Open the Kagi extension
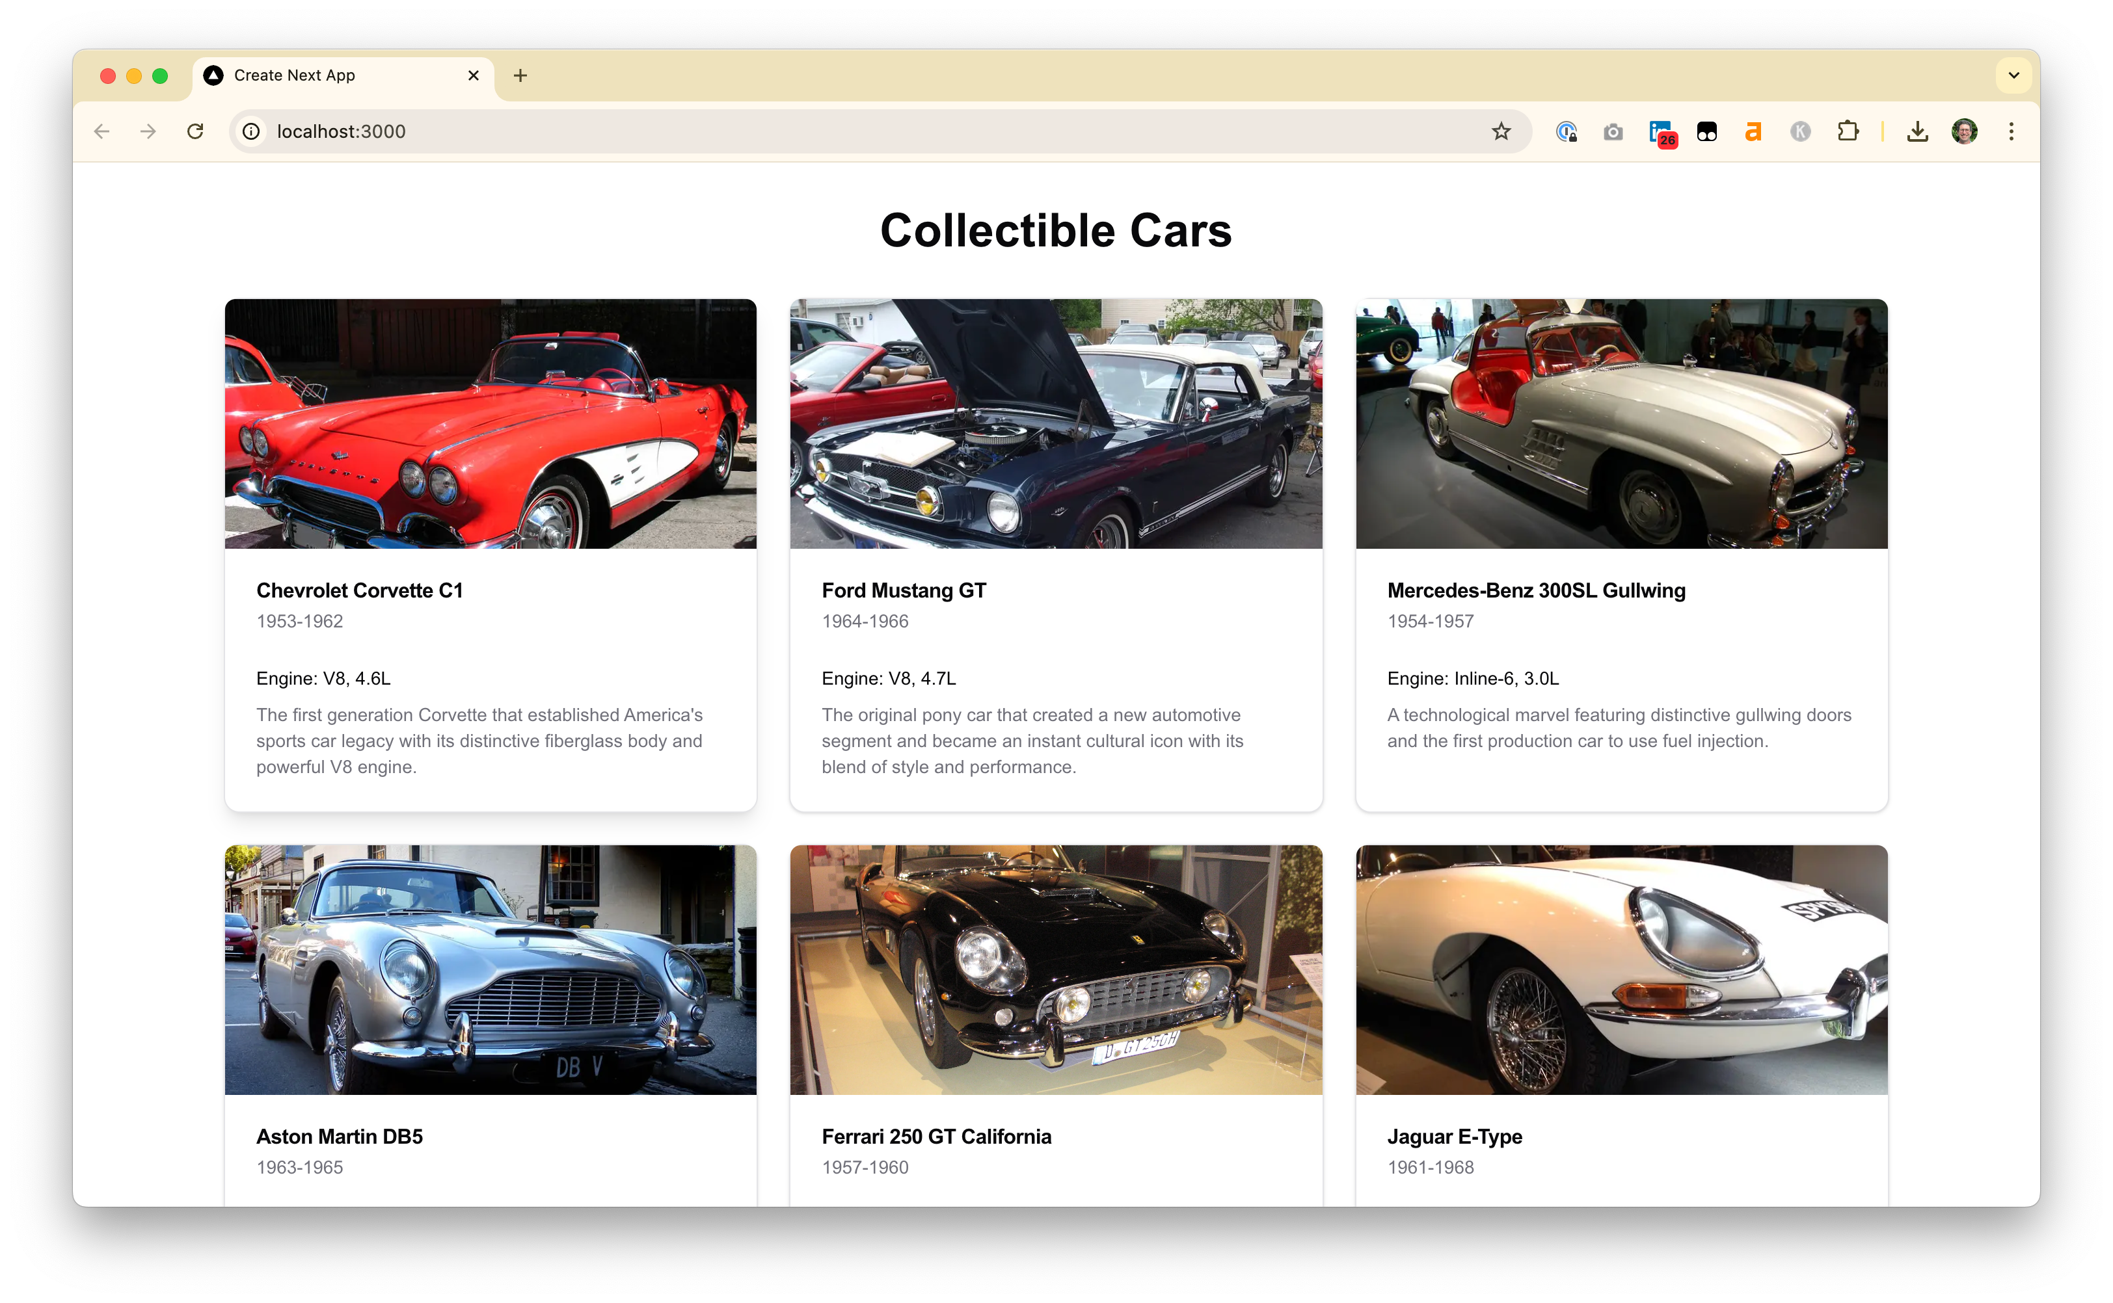 (x=1799, y=131)
